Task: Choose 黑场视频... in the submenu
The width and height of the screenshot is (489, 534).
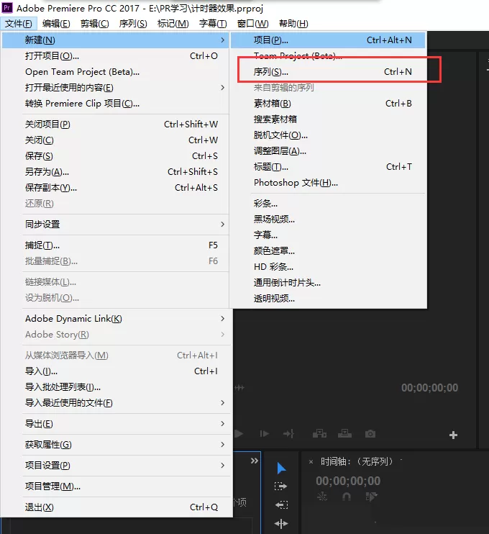Action: pos(328,219)
